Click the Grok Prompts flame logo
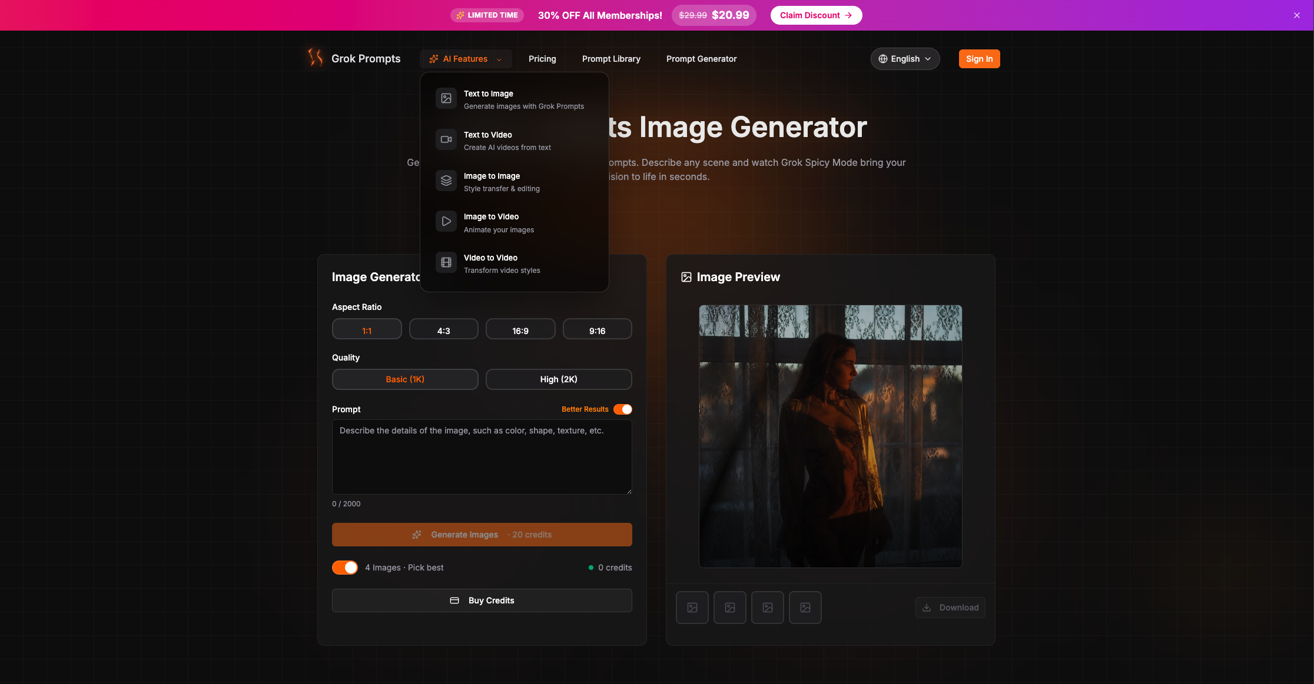The width and height of the screenshot is (1314, 684). [316, 58]
